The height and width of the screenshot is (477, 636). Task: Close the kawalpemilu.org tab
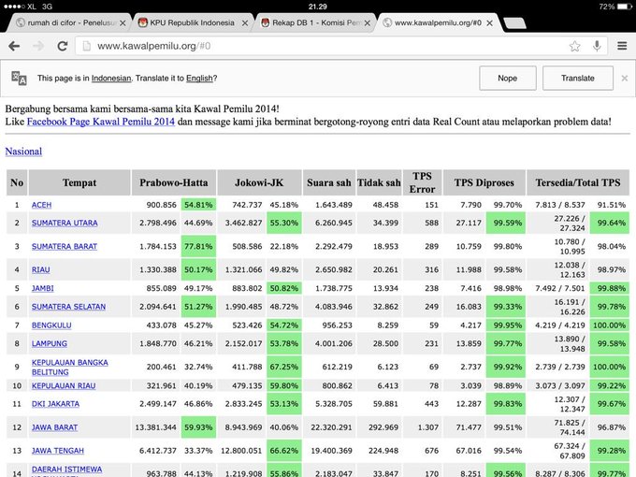[489, 23]
